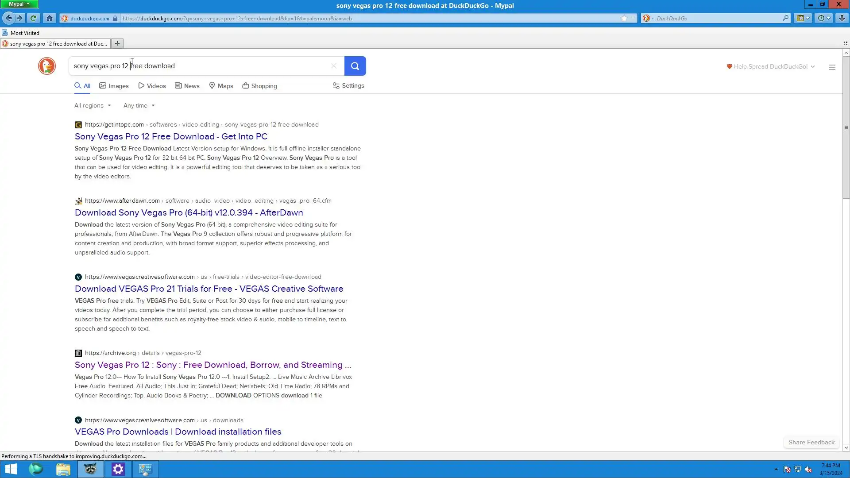Clear the search box with X

pos(334,66)
